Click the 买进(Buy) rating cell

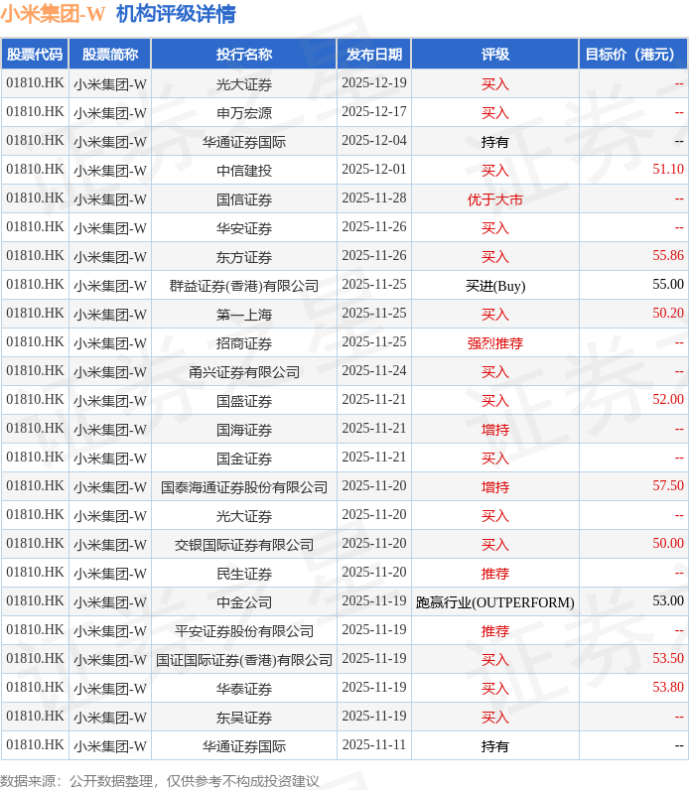click(x=495, y=286)
